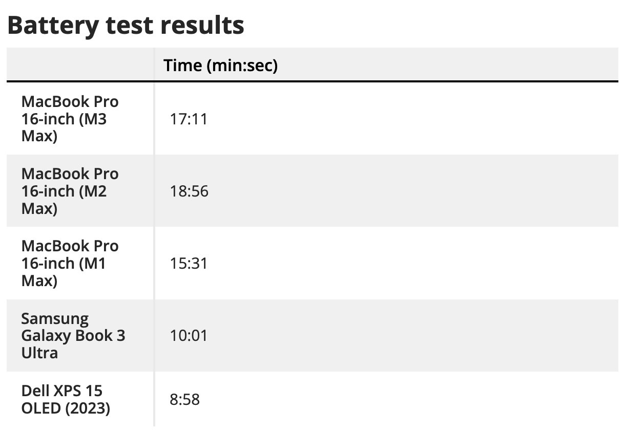Select the MacBook Pro 16-inch (M2 Max) label
The width and height of the screenshot is (623, 432).
[70, 191]
